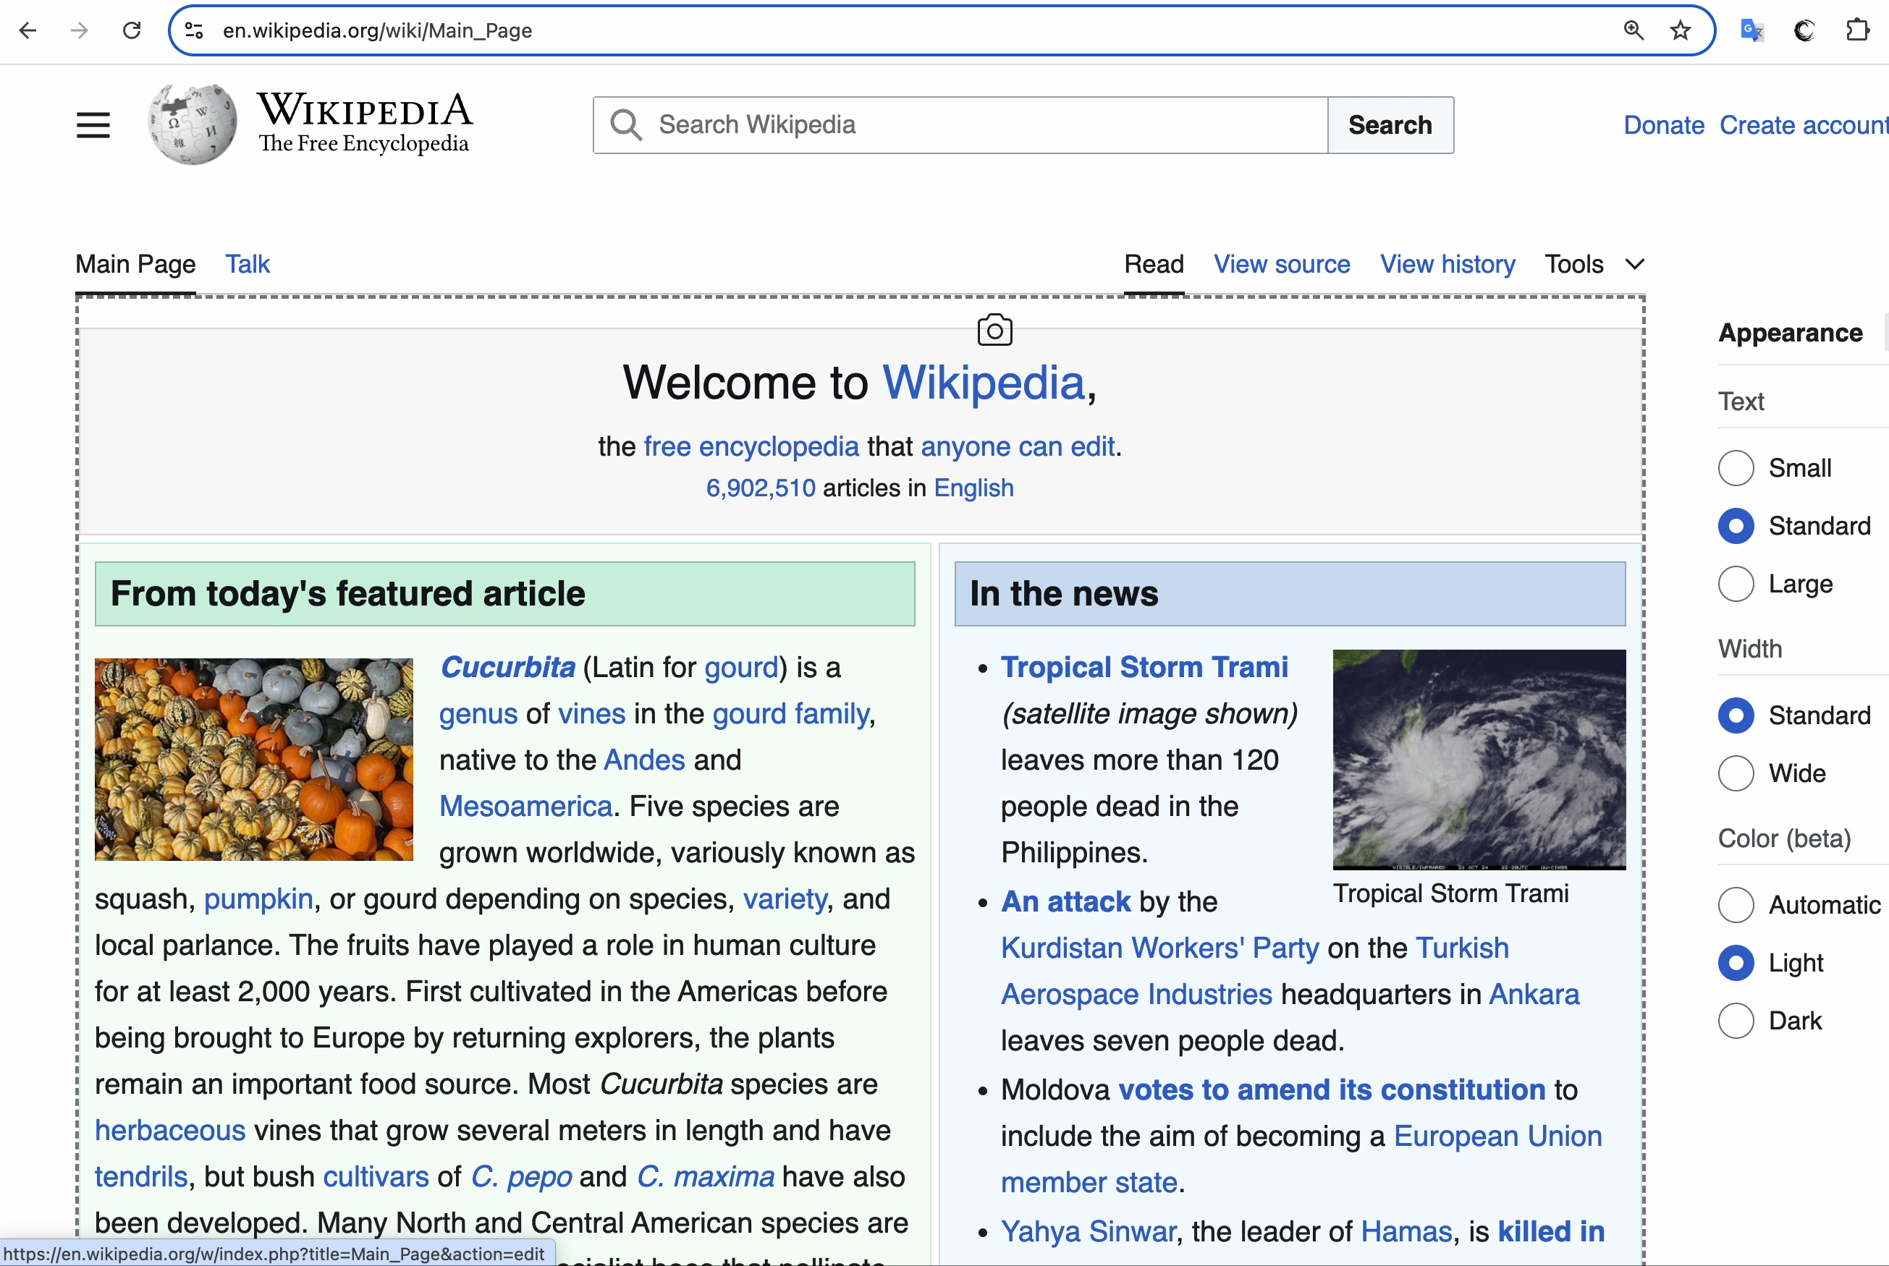The height and width of the screenshot is (1266, 1889).
Task: Switch to the Main Page tab
Action: [x=135, y=264]
